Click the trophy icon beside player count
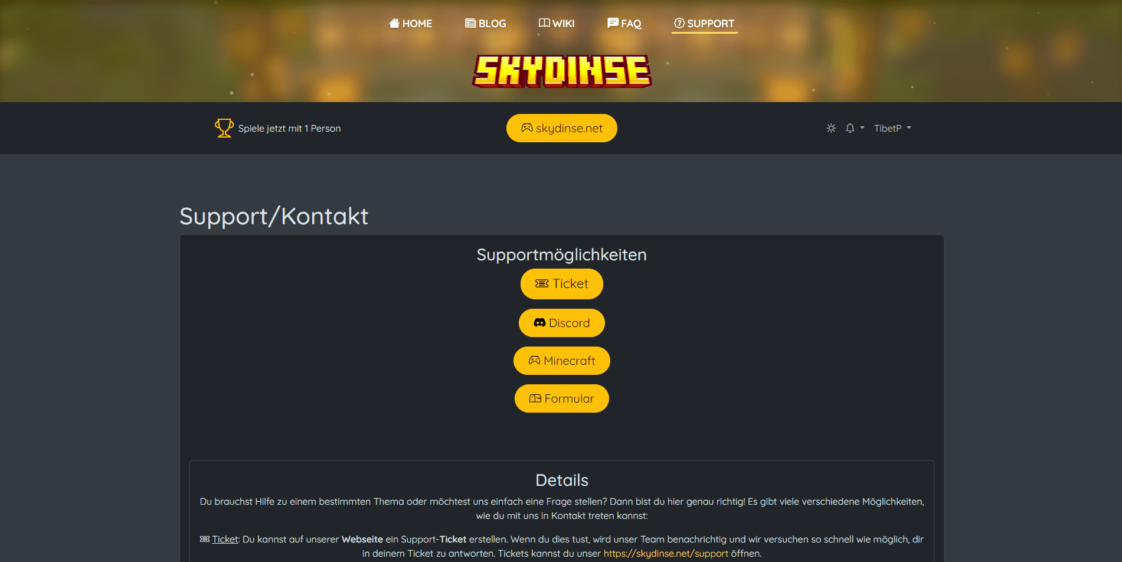 [x=224, y=128]
